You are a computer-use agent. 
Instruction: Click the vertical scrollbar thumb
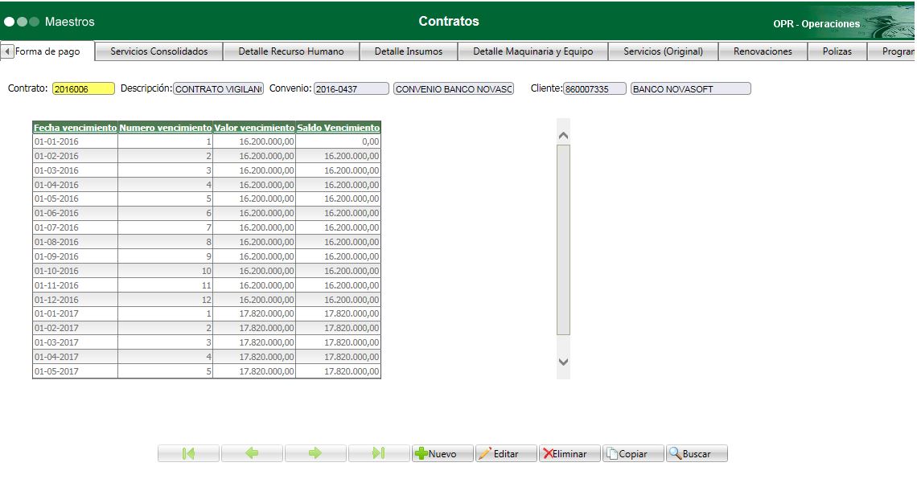(x=563, y=240)
